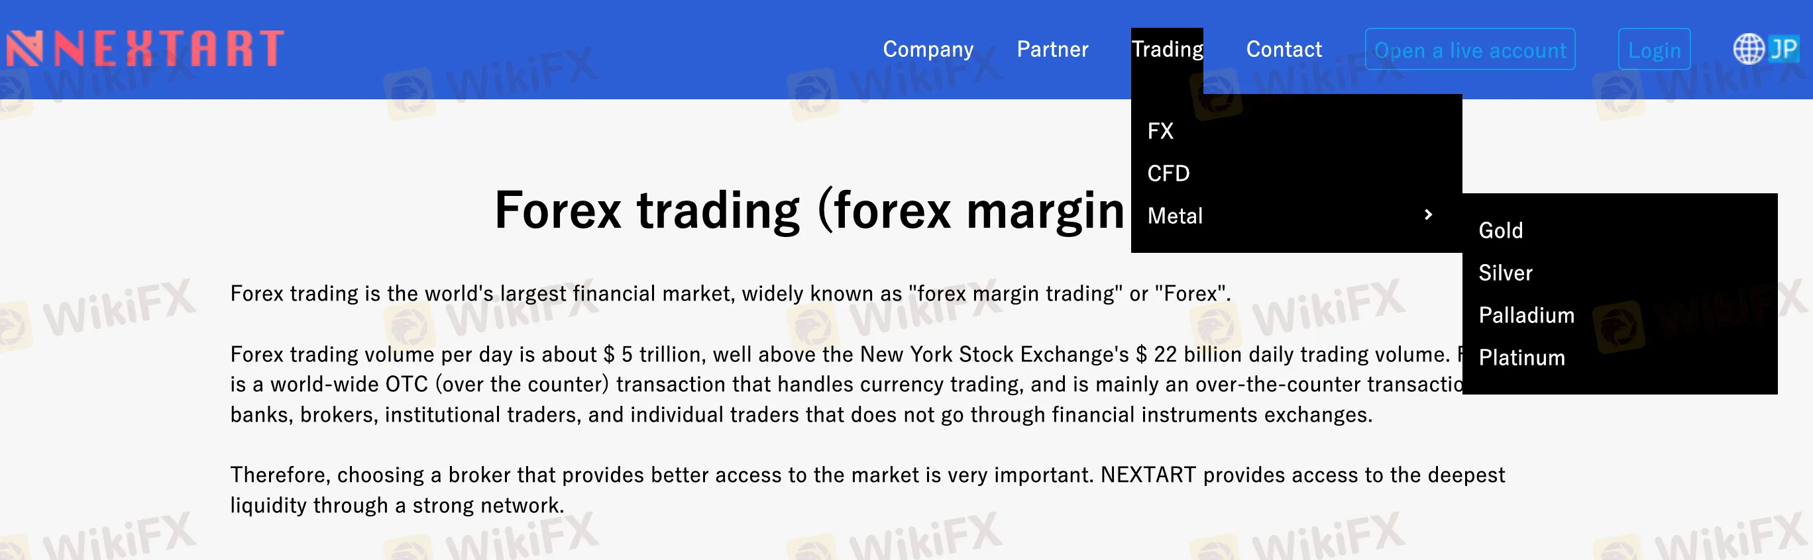Select Gold in the Metal submenu

[1500, 230]
